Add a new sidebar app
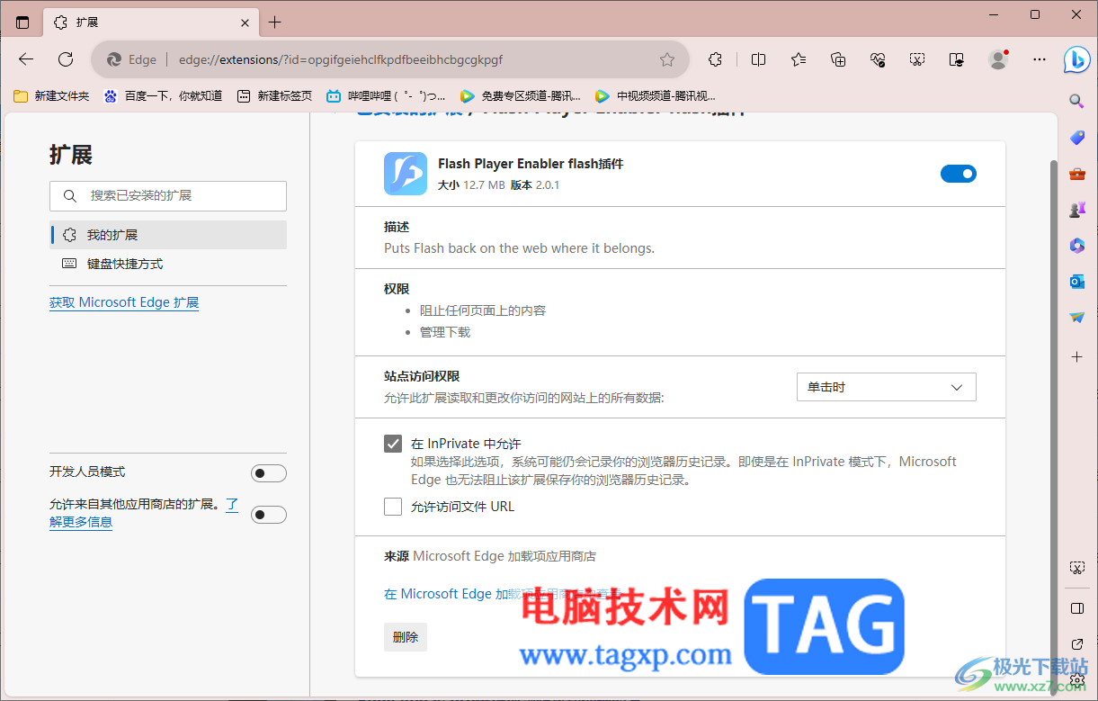Screen dimensions: 1098x701 point(1076,357)
